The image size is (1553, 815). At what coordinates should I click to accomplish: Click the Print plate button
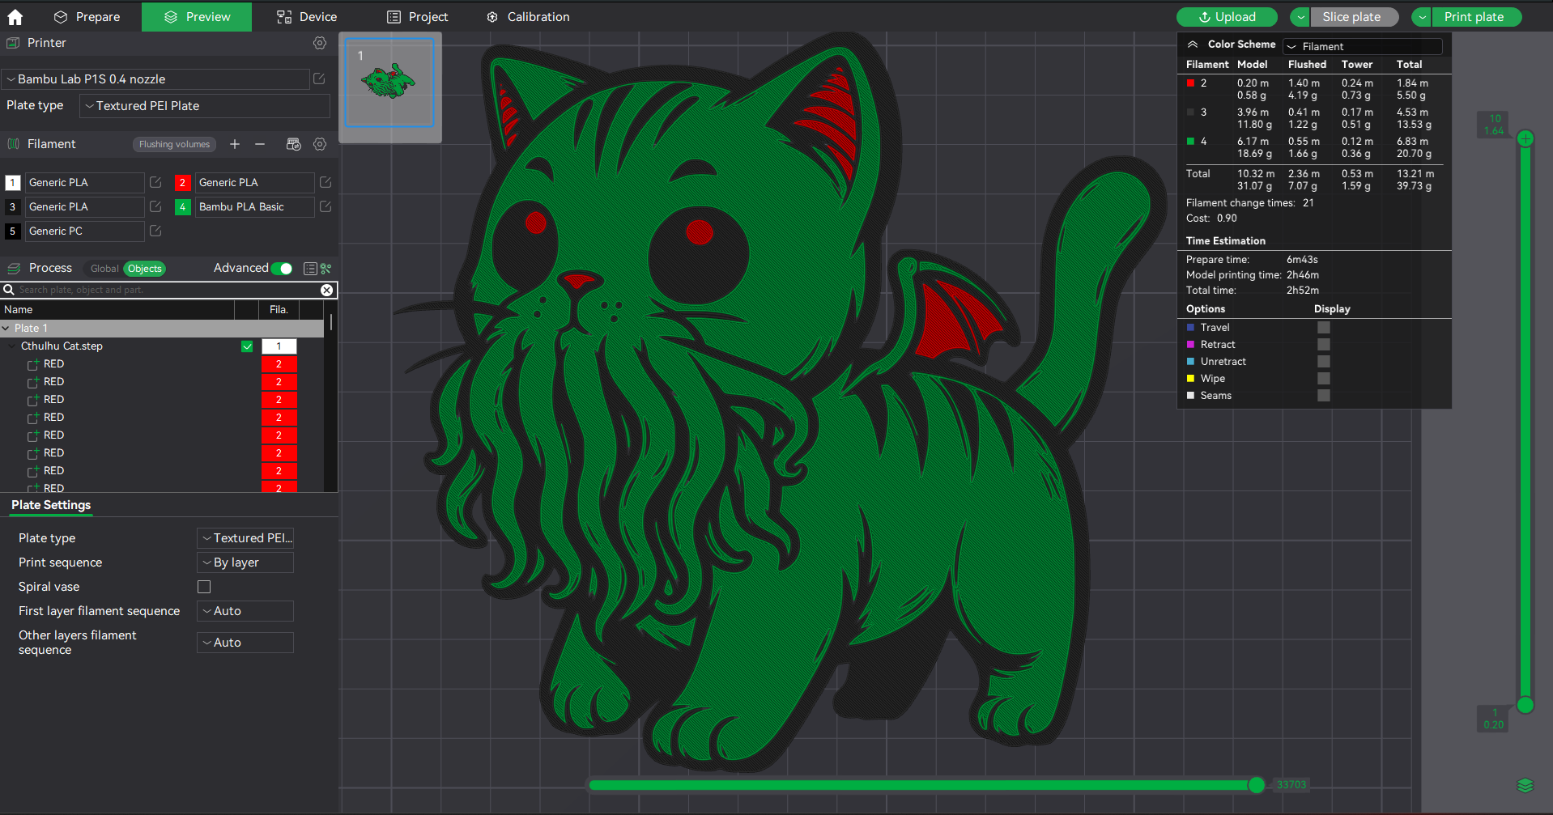click(x=1477, y=17)
